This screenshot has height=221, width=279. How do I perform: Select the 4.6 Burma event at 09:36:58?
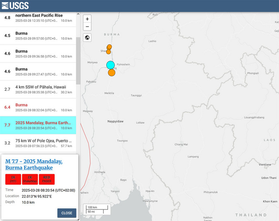tap(38, 54)
